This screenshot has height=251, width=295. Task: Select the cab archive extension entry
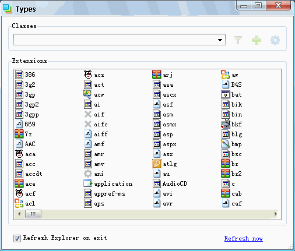(231, 193)
